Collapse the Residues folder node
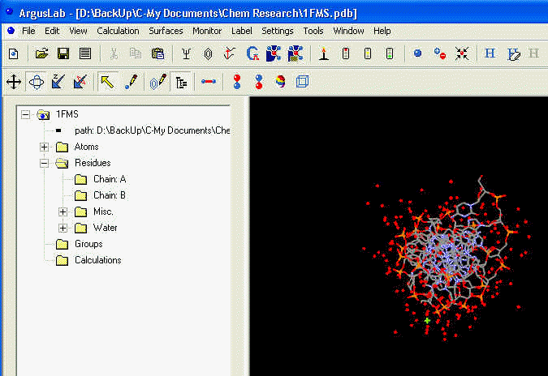 [44, 163]
